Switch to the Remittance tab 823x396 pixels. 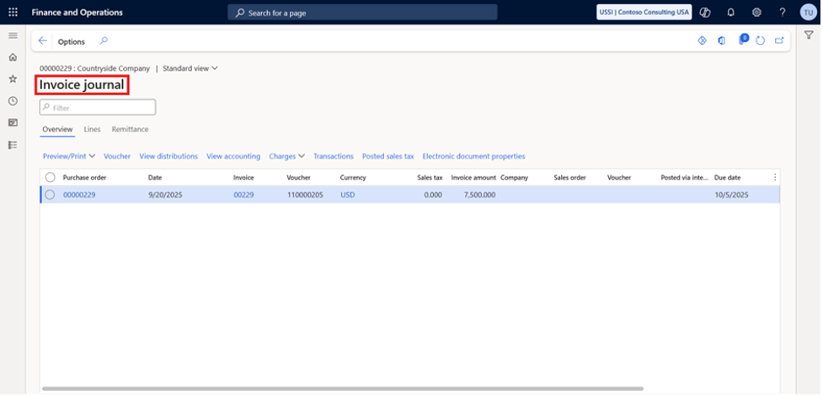click(x=131, y=129)
